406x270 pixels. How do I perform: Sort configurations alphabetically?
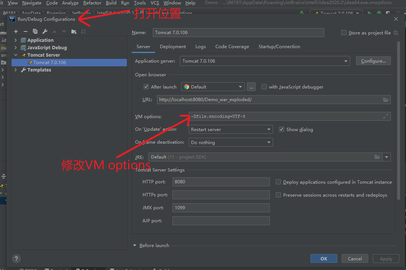click(83, 31)
